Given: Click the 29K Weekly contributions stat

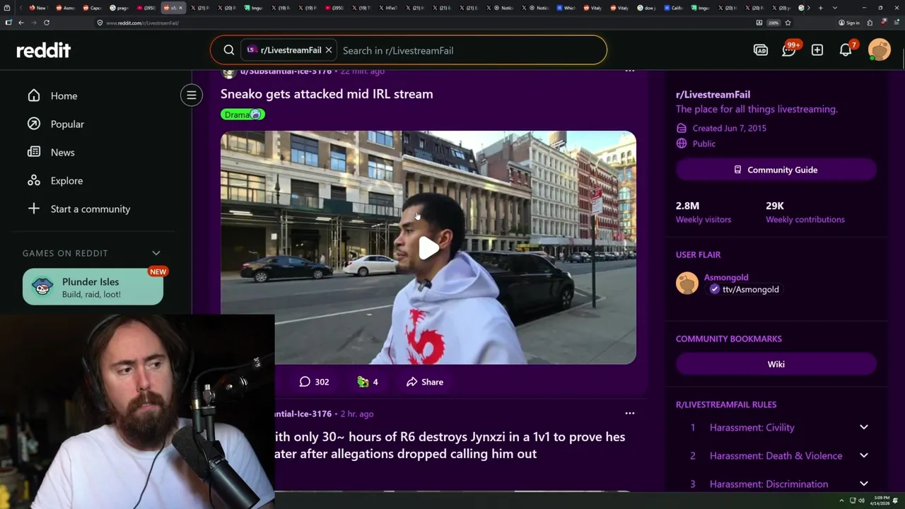Looking at the screenshot, I should pyautogui.click(x=805, y=212).
